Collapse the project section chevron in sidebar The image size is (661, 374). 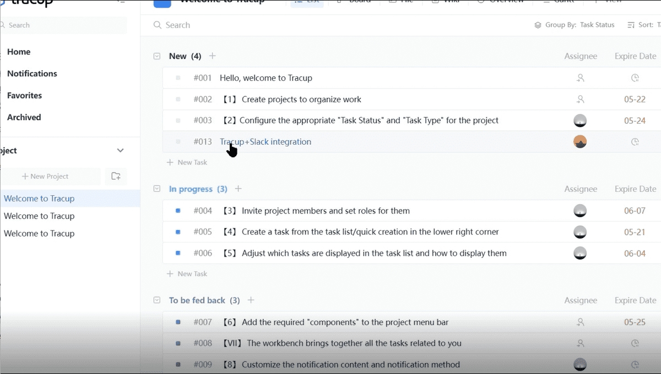pos(120,151)
